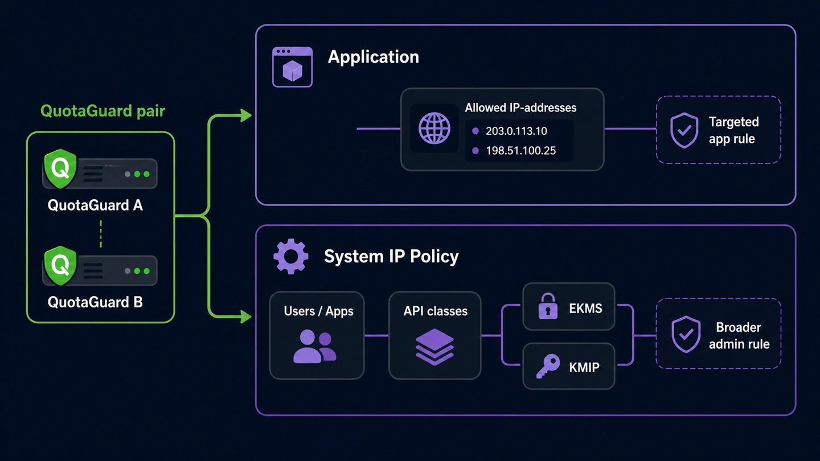Select the IP address 203.0.113.10

pos(516,131)
